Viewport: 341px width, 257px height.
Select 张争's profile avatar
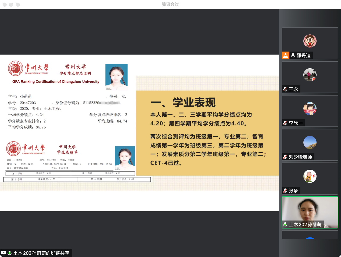tap(310, 176)
